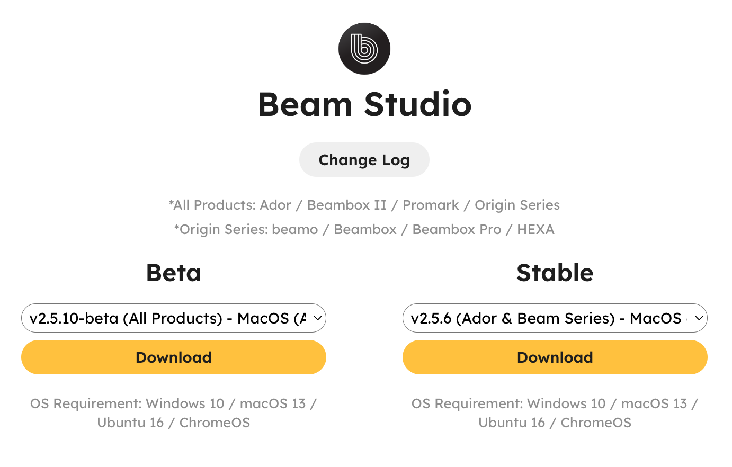Viewport: 732px width, 467px height.
Task: Click the word Ador in All Products line
Action: (276, 205)
